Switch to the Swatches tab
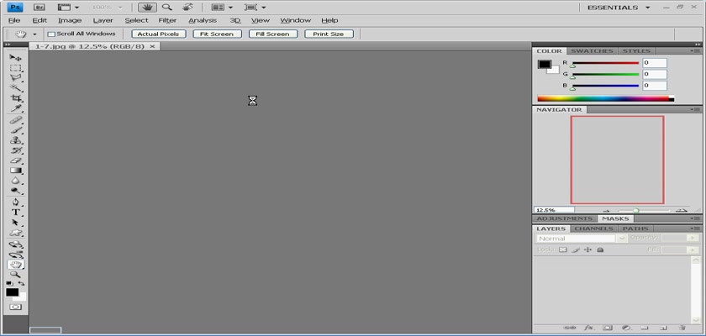 pyautogui.click(x=592, y=51)
